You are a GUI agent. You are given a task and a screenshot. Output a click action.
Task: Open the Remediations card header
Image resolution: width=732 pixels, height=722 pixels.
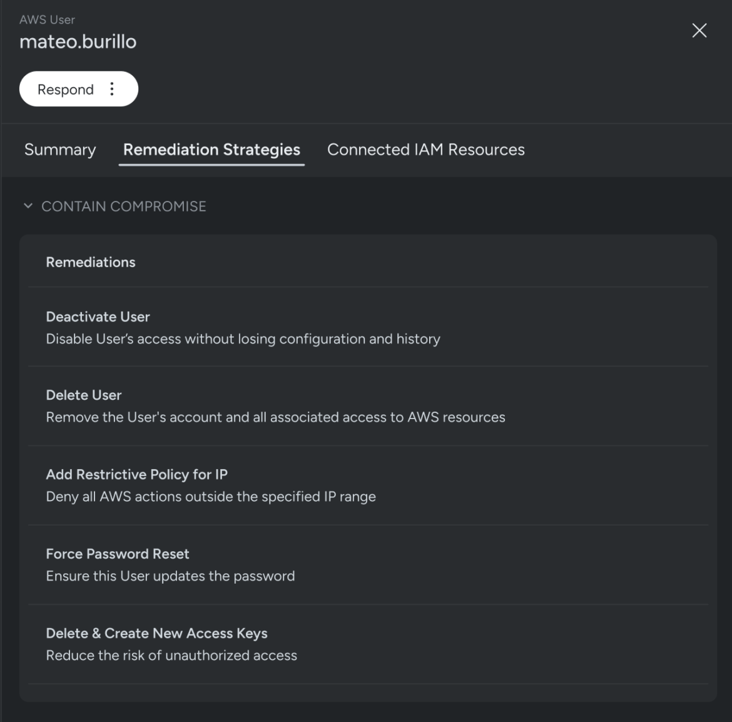[90, 262]
